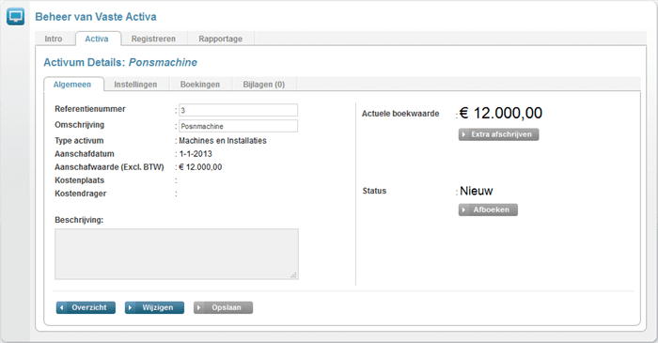
Task: Click the monitor icon beside Beheer van Vaste Activa
Action: coord(16,17)
